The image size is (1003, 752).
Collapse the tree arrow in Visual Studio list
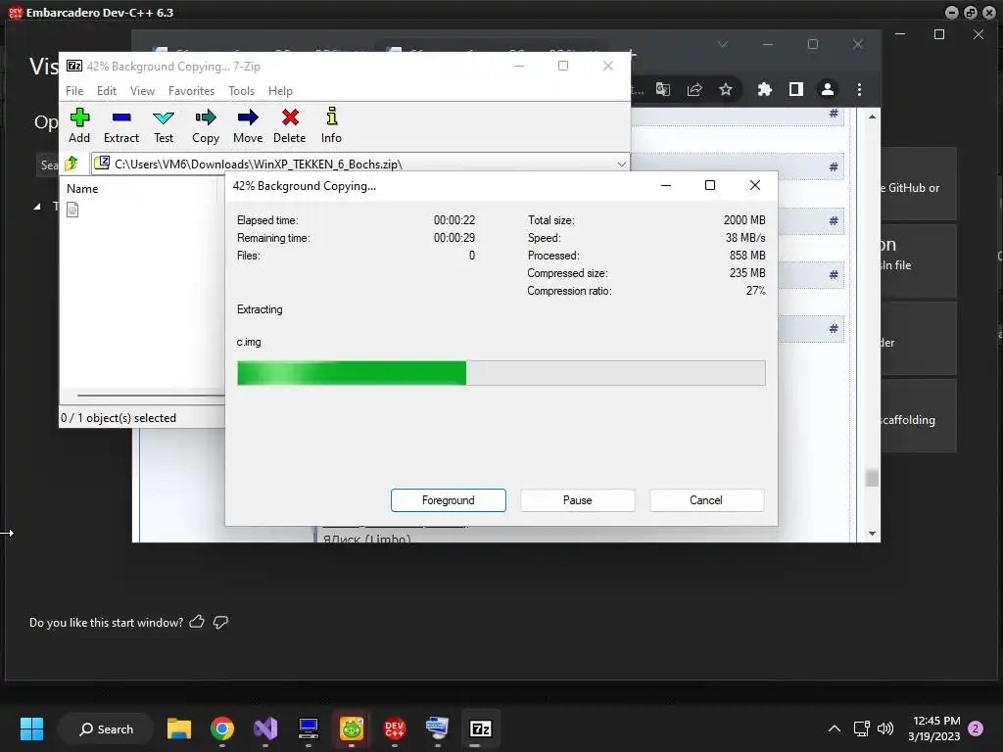pos(37,206)
